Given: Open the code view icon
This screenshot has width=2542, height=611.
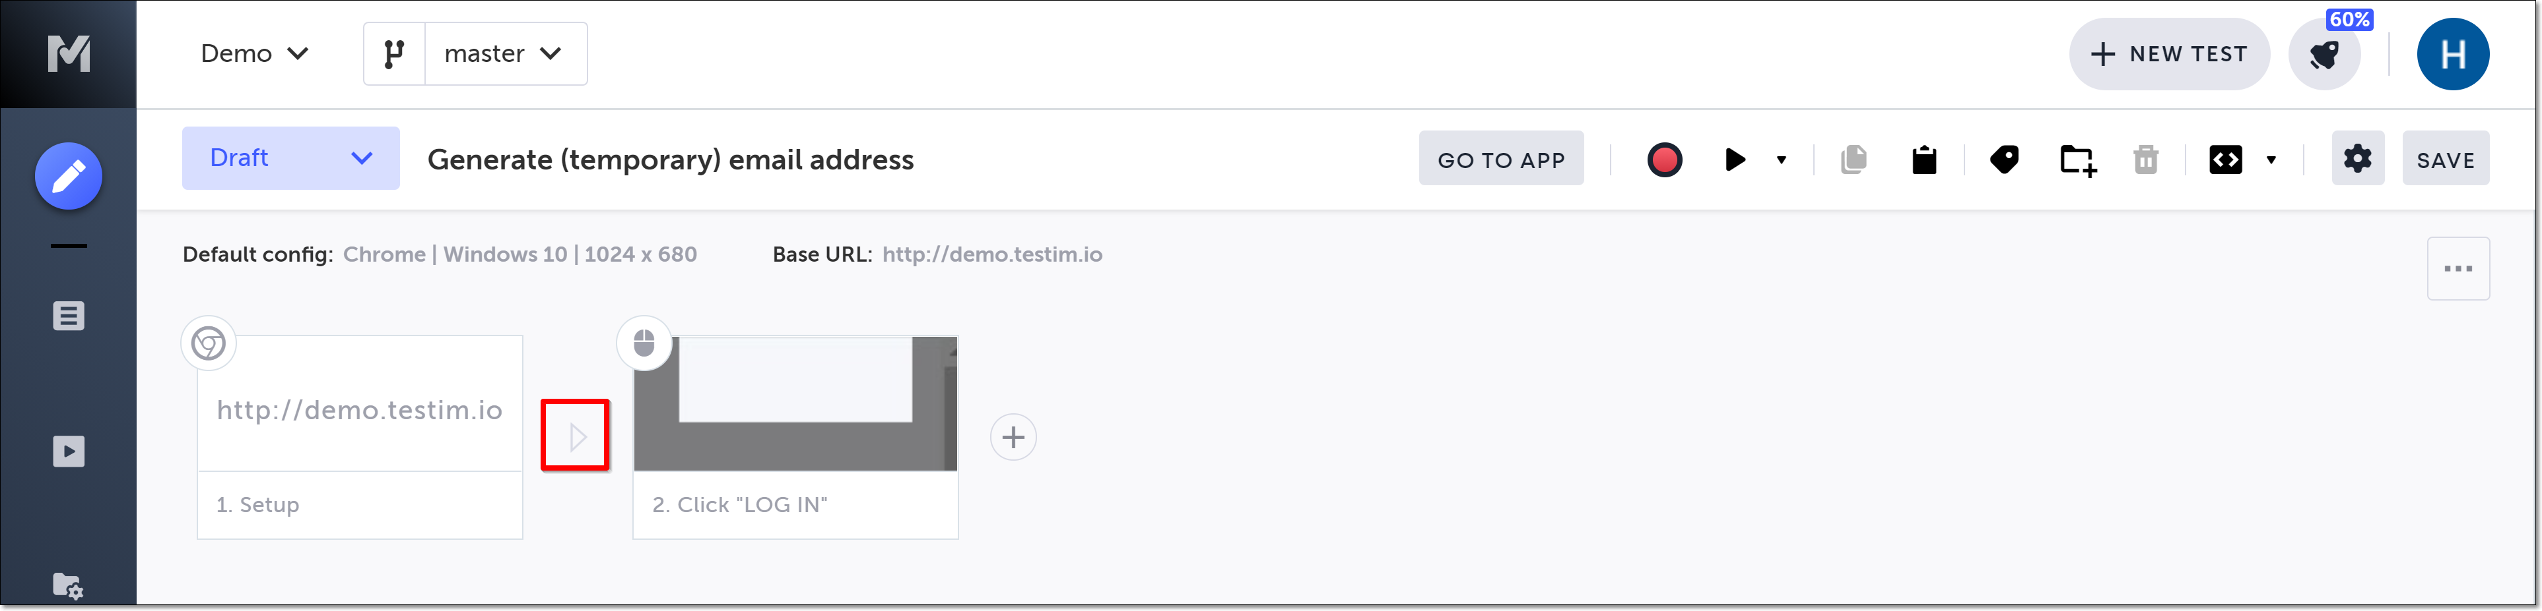Looking at the screenshot, I should point(2225,160).
